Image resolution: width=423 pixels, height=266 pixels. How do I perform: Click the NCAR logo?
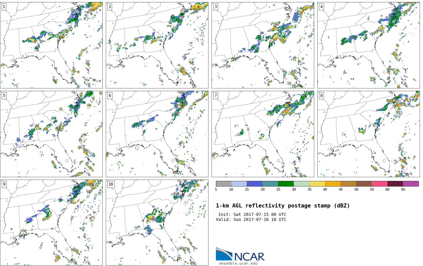point(240,255)
